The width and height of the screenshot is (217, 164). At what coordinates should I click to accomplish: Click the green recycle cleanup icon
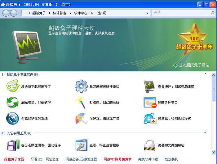point(12,102)
